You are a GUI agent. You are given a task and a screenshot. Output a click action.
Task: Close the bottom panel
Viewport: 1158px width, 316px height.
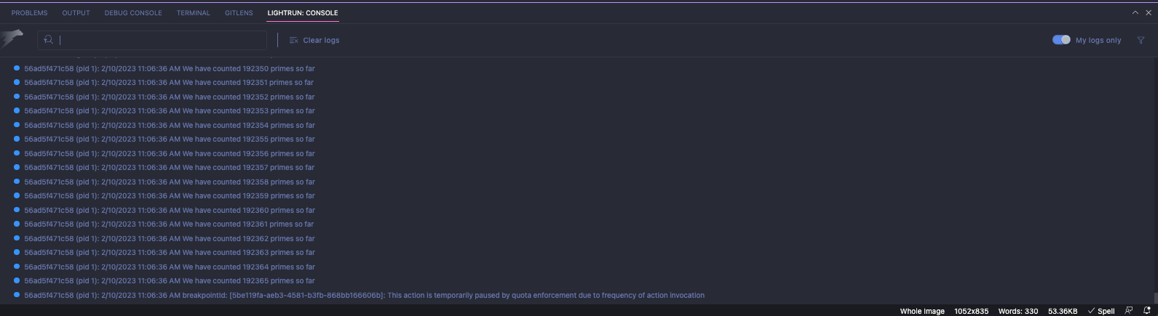1149,12
